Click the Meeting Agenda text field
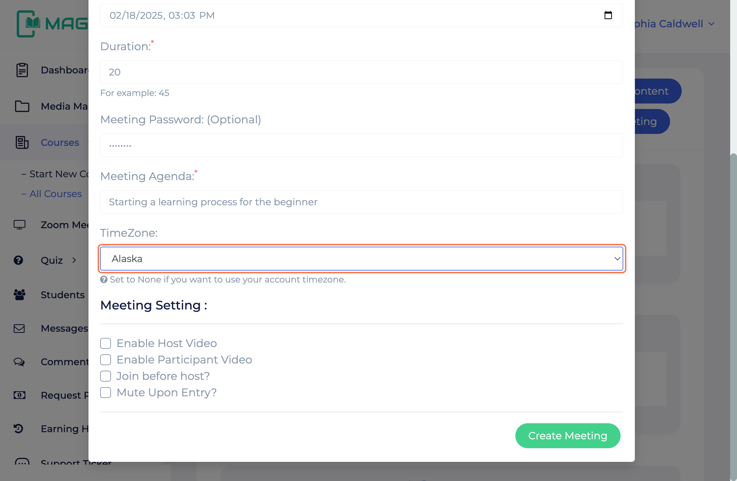737x481 pixels. coord(362,202)
